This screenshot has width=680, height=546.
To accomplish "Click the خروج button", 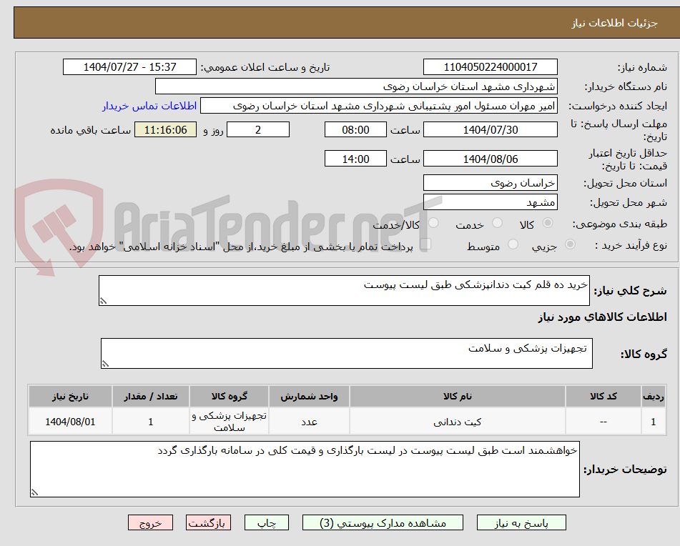I will tap(150, 522).
